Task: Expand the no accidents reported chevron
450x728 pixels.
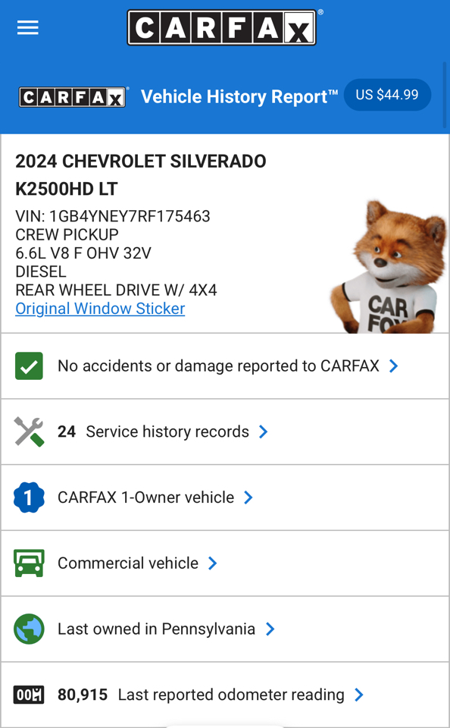Action: click(393, 366)
